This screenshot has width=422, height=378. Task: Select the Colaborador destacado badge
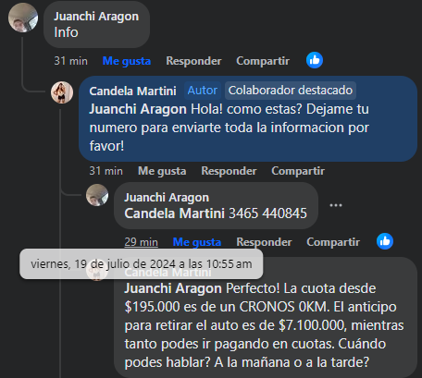291,91
